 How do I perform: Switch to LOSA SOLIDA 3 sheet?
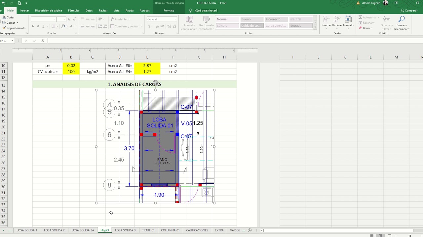(x=125, y=230)
